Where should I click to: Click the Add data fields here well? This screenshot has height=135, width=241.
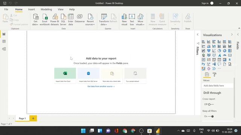coord(218,86)
